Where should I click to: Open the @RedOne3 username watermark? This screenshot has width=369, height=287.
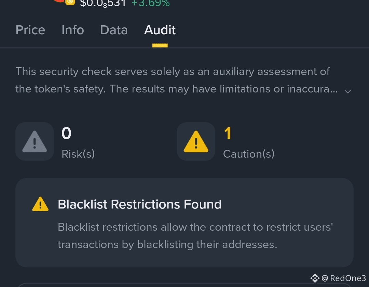click(x=344, y=278)
